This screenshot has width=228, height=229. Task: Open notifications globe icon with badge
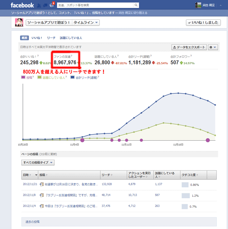point(52,5)
